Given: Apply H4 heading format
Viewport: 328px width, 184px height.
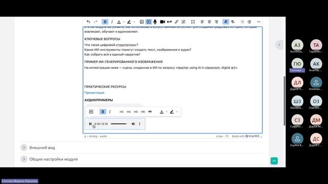Looking at the screenshot, I should (x=129, y=112).
